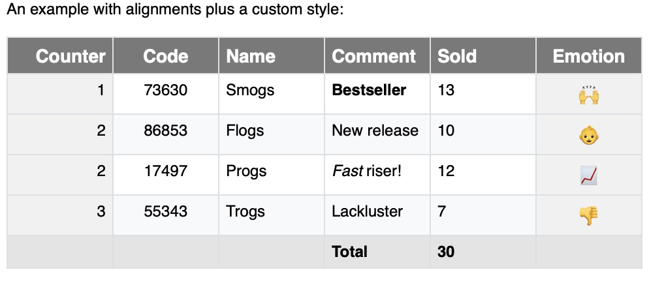The height and width of the screenshot is (287, 649).
Task: Click the raising hands emoji in Smogs row
Action: (589, 95)
